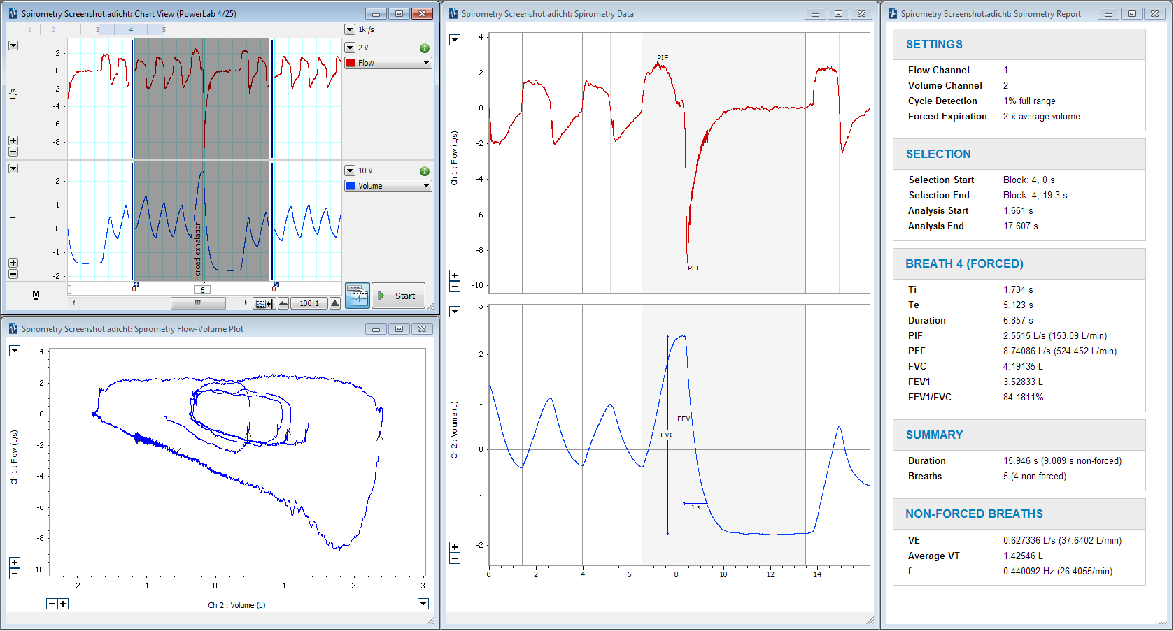Click the Start sampling button
Viewport: 1174px width, 631px height.
coord(398,296)
